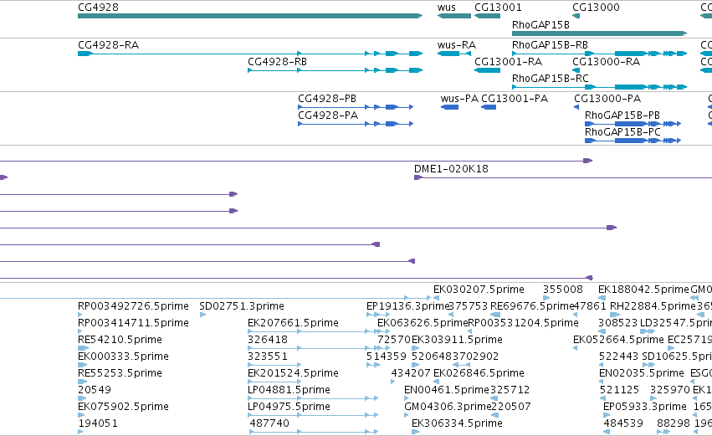Click the LP04881.5prime label
This screenshot has width=712, height=436.
tap(289, 390)
